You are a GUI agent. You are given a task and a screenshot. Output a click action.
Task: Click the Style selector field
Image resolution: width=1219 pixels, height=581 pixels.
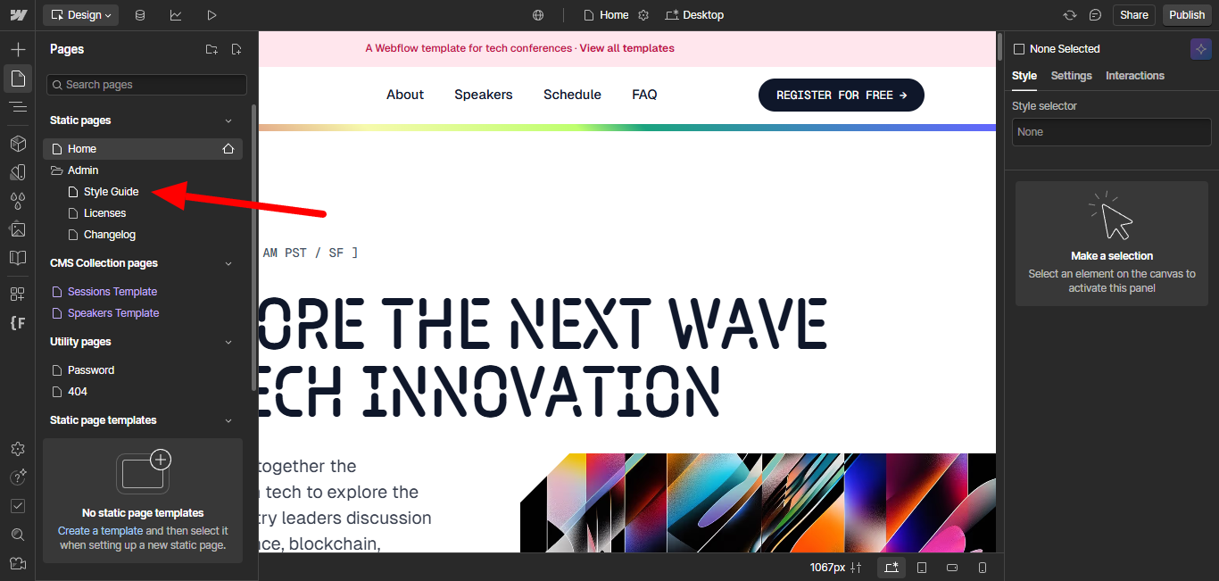pos(1111,132)
